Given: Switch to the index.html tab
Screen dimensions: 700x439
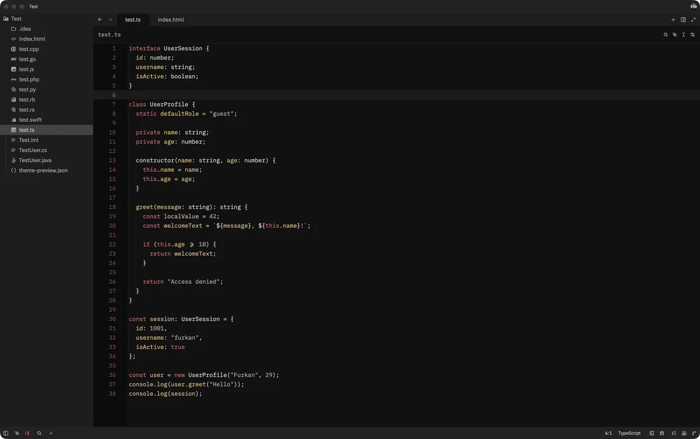Looking at the screenshot, I should 171,19.
